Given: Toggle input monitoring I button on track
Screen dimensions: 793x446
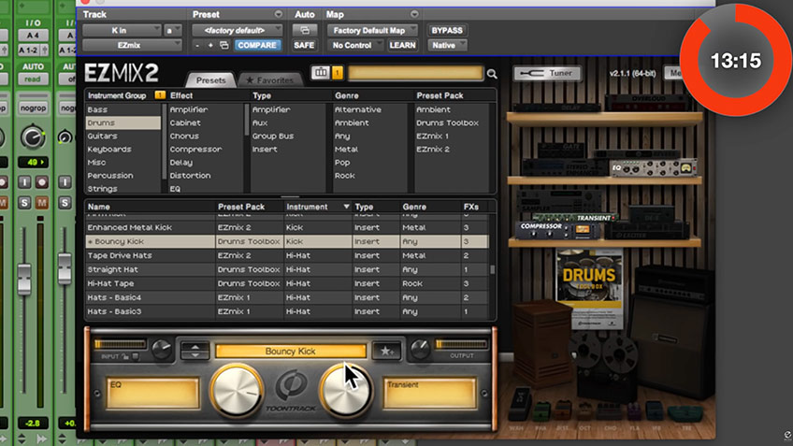Looking at the screenshot, I should (x=24, y=182).
